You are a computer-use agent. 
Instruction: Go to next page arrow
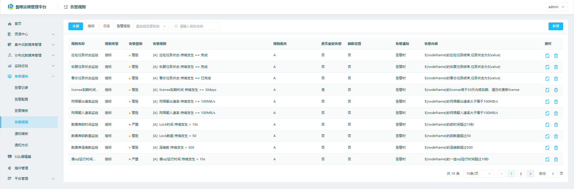point(531,174)
